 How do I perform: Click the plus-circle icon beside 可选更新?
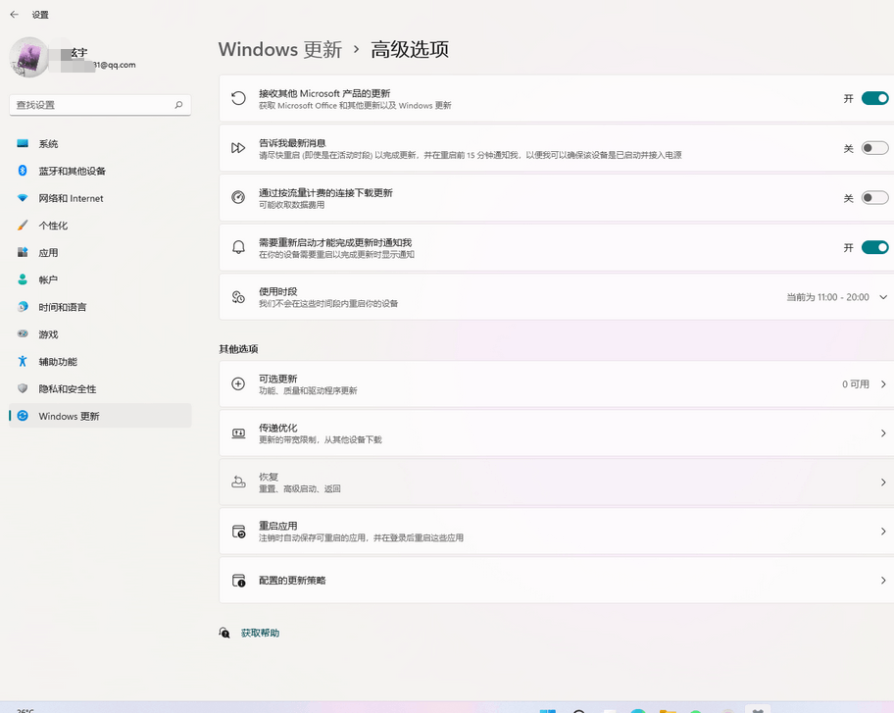tap(238, 383)
